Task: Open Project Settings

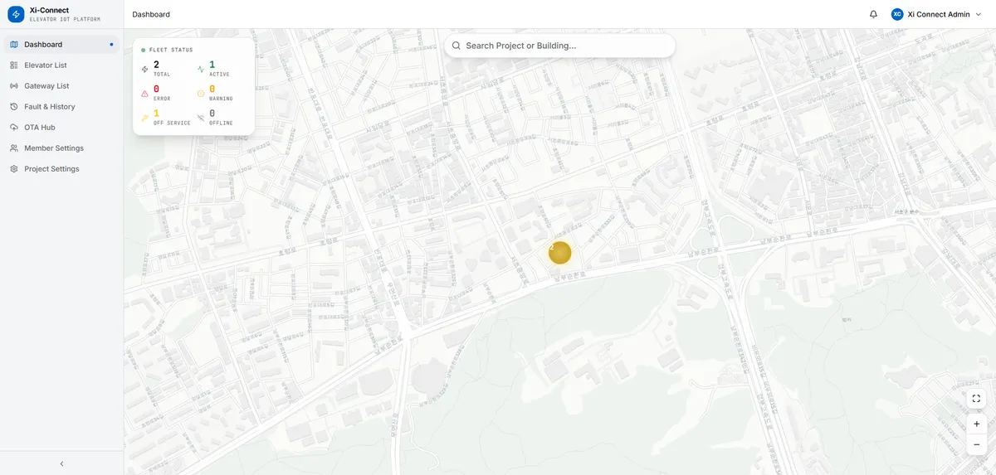Action: click(x=51, y=169)
